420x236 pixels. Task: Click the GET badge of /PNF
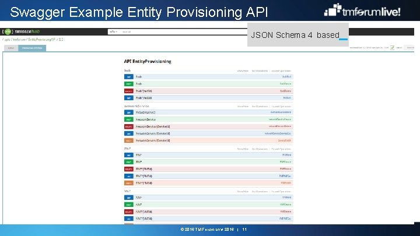[129, 155]
